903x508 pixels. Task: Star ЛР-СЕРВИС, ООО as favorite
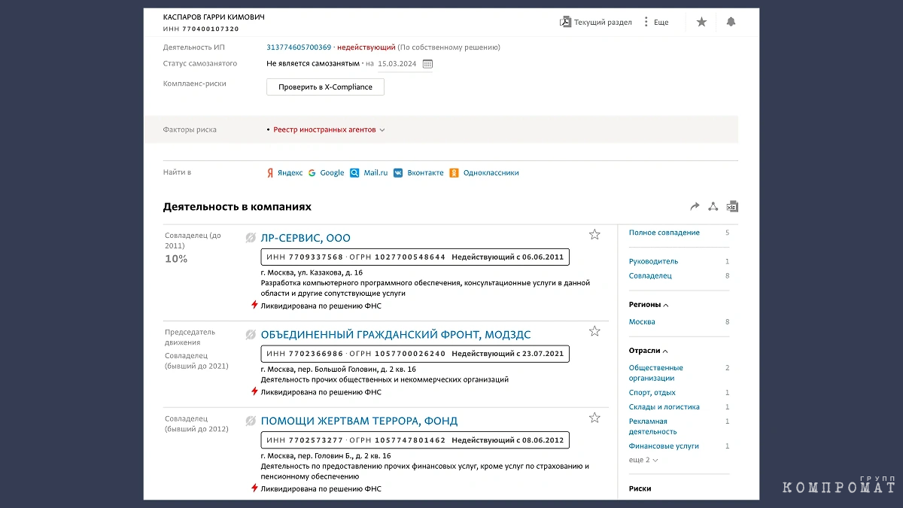(x=594, y=235)
